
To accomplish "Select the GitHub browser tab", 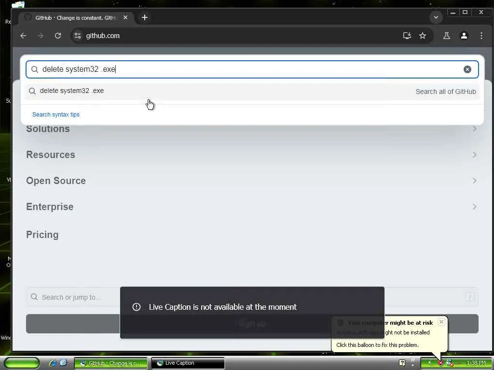I will pyautogui.click(x=76, y=18).
